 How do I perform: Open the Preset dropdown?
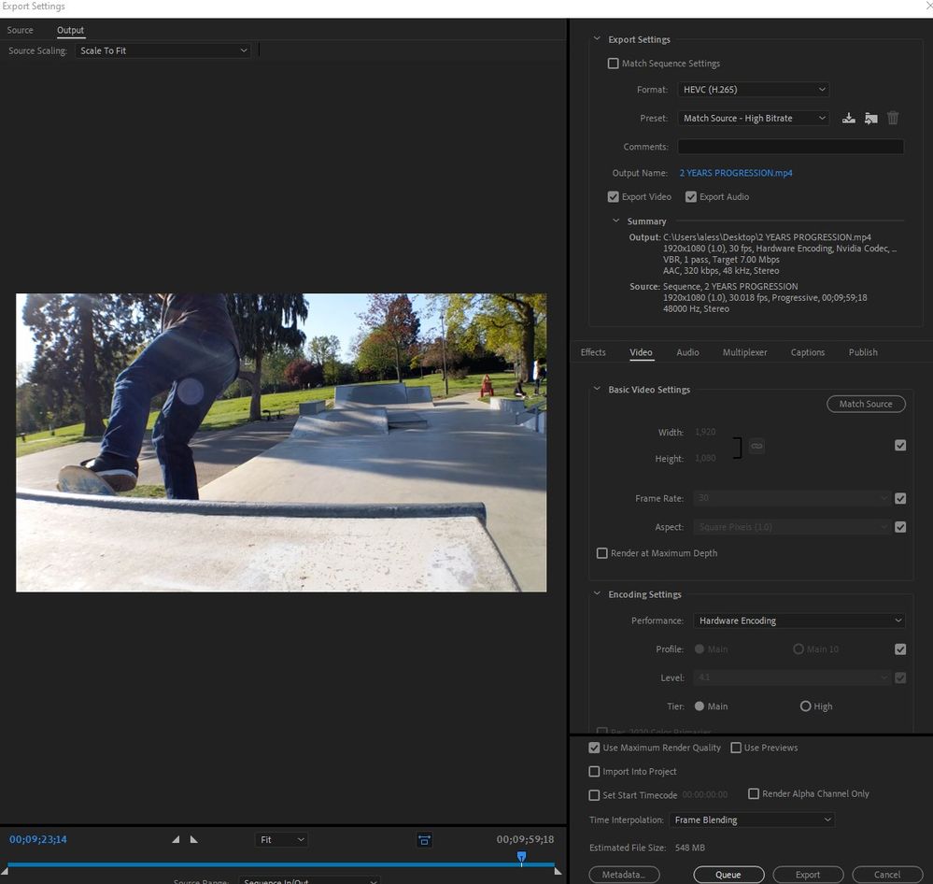coord(753,119)
